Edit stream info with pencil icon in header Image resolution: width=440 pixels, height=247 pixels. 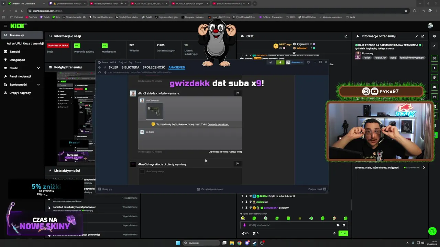417,36
